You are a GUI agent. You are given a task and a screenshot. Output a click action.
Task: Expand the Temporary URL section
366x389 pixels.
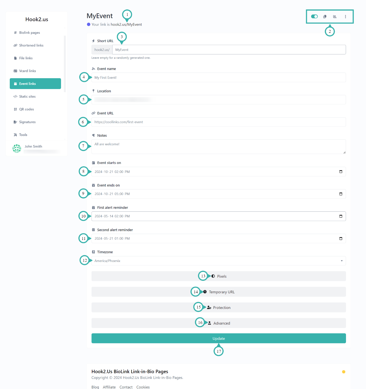[219, 292]
